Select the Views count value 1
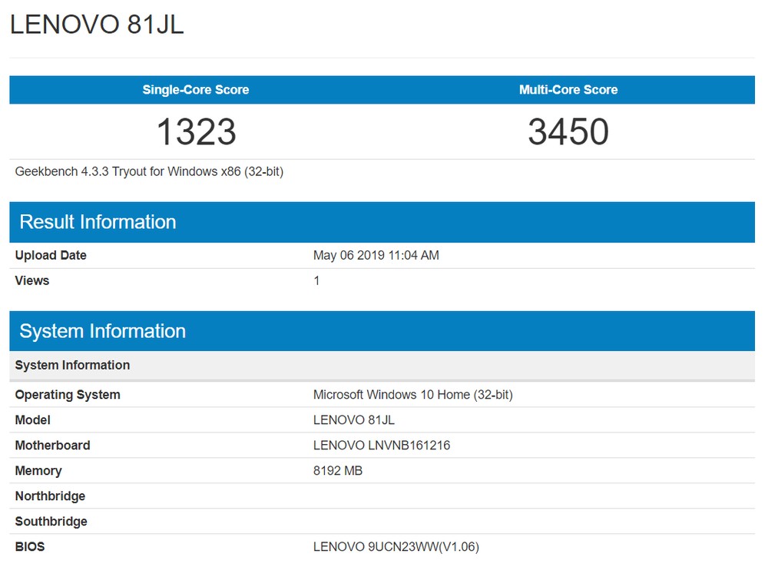This screenshot has width=768, height=567. point(316,280)
